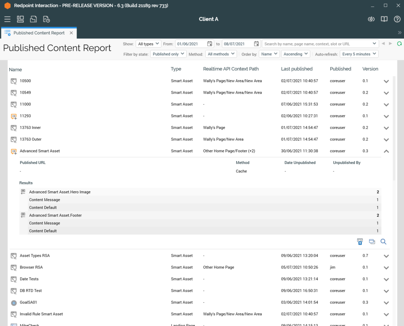Viewport: 404px width, 326px height.
Task: Select the Advanced Smart Asset.Footer result row
Action: [55, 215]
